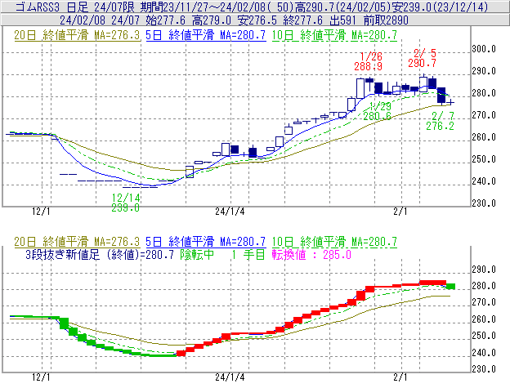Click the green 陰転中 1 手目 status text

point(223,254)
